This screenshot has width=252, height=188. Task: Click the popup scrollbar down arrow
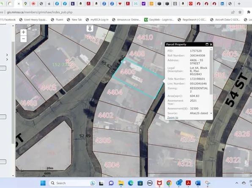[x=211, y=113]
